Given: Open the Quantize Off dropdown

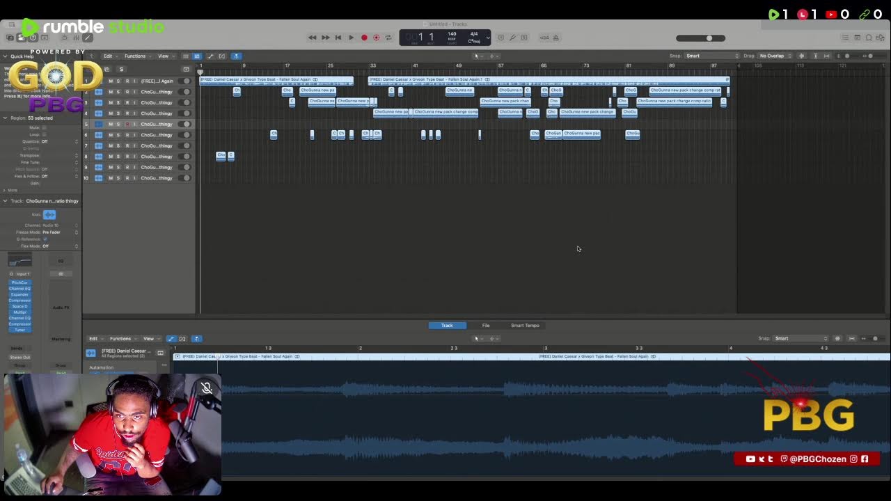Looking at the screenshot, I should [x=59, y=142].
